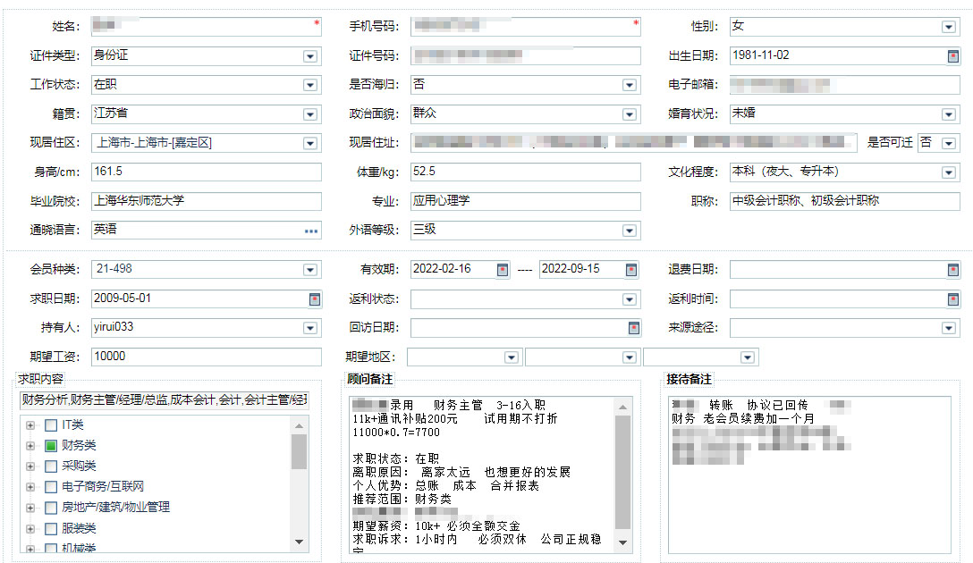
Task: Click scrollbar thumb in 顾问备注 box
Action: 622,473
